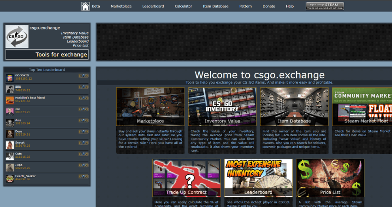Select the GOODKID player name

[x=22, y=75]
